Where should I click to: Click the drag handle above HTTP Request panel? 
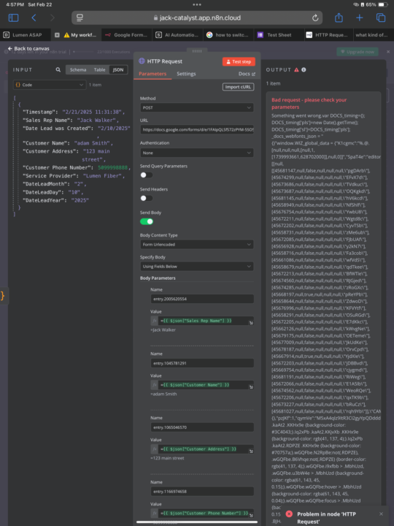coord(197,51)
